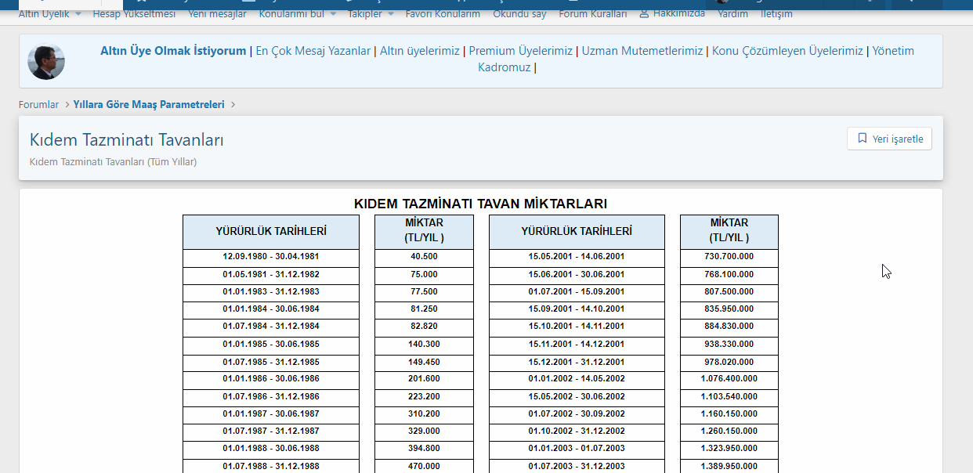Open the Hesap Yükseltmesi menu item
Image resolution: width=973 pixels, height=473 pixels.
134,13
